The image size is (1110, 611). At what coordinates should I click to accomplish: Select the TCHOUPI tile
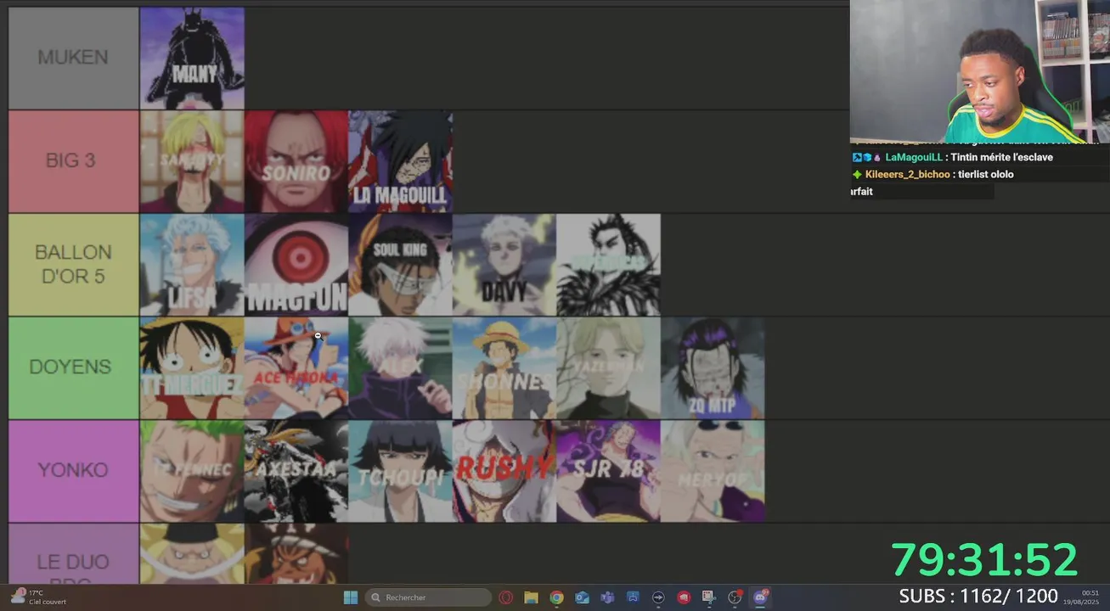coord(401,471)
